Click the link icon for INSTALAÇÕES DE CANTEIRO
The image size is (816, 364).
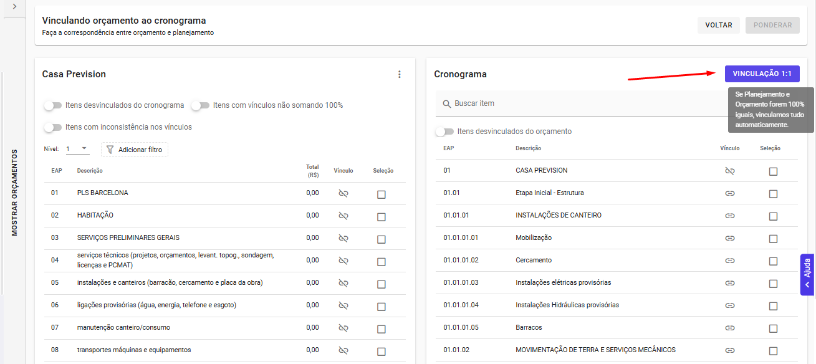pos(730,216)
